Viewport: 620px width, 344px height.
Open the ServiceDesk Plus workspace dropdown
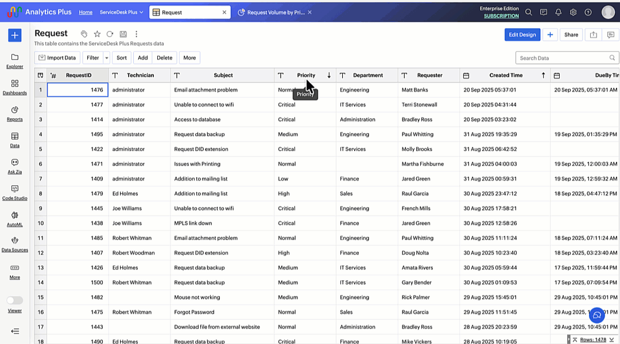[121, 12]
